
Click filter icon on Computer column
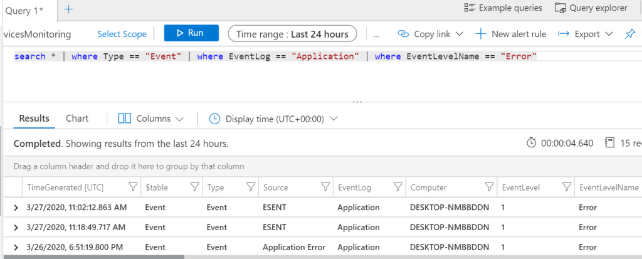point(489,187)
